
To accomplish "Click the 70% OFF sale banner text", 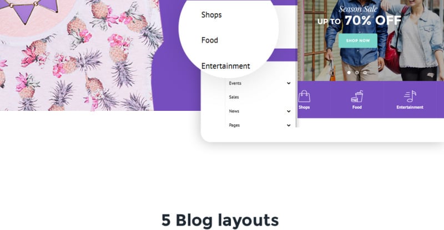I will 373,21.
